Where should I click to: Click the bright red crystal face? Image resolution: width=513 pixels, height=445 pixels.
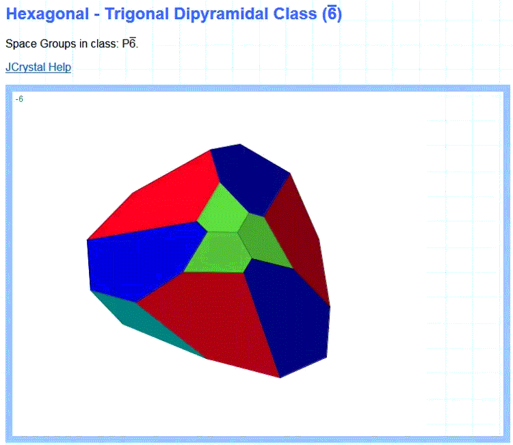[163, 201]
